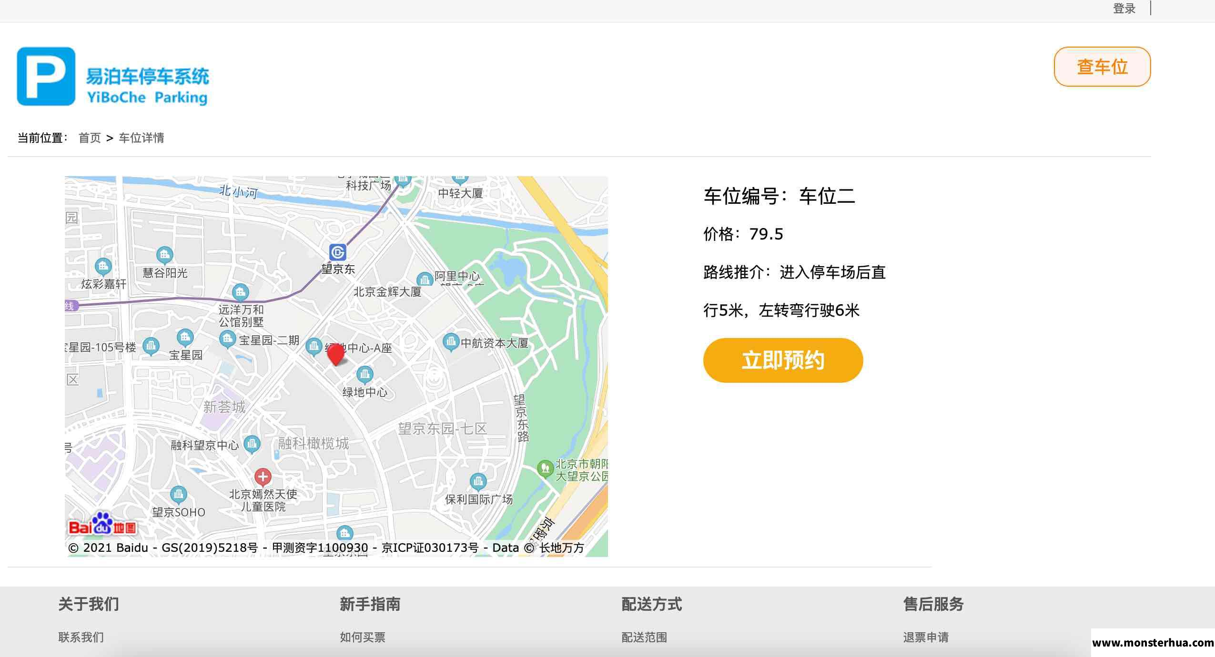Click the 查车位 button
Image resolution: width=1215 pixels, height=657 pixels.
click(1102, 67)
